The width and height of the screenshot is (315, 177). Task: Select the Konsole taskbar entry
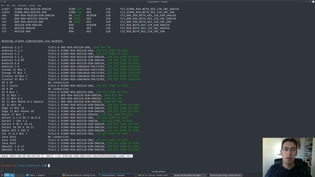click(x=116, y=175)
